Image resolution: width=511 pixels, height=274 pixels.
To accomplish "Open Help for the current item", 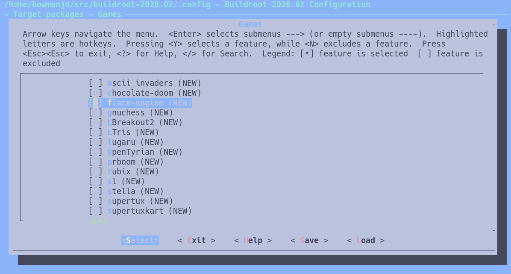I will pyautogui.click(x=253, y=241).
